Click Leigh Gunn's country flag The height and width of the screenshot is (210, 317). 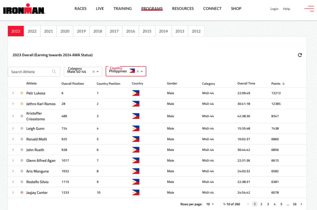point(136,129)
